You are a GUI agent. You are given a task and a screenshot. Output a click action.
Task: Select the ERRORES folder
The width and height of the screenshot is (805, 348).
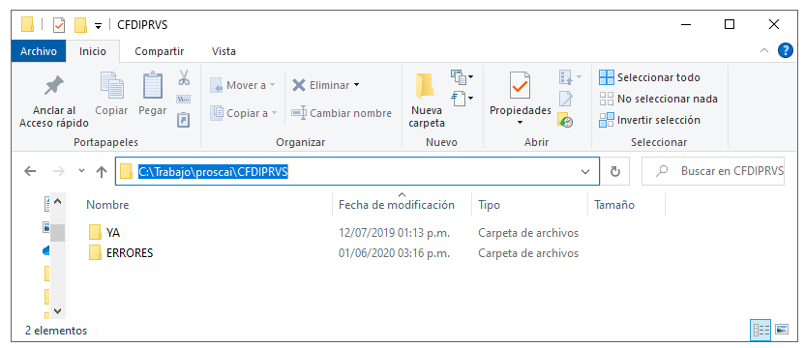coord(130,253)
